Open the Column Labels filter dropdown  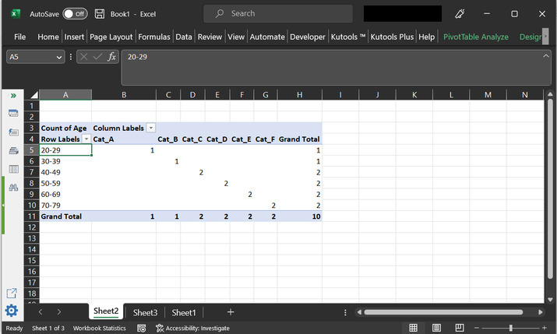150,128
